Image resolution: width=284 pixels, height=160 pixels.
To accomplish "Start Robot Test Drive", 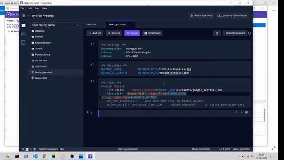I will tap(201, 16).
